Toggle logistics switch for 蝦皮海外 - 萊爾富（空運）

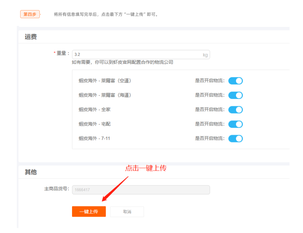pyautogui.click(x=235, y=81)
